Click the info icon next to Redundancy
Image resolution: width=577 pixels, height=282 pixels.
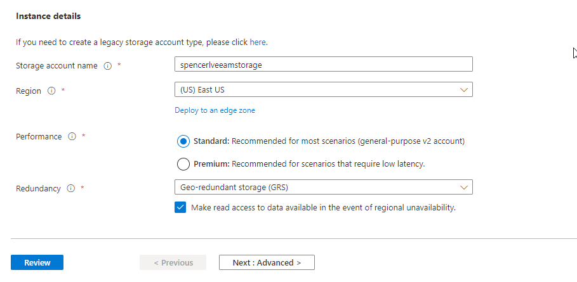point(71,188)
